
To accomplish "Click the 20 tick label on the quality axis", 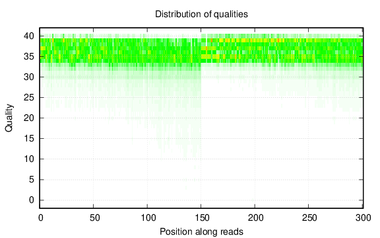I will point(29,118).
